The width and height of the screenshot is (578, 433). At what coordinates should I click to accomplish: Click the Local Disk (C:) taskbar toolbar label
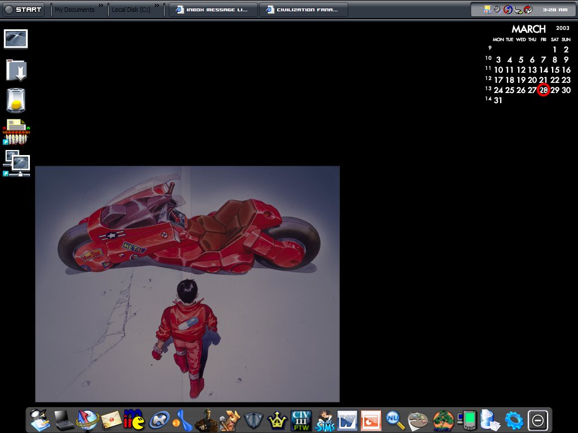(x=131, y=10)
